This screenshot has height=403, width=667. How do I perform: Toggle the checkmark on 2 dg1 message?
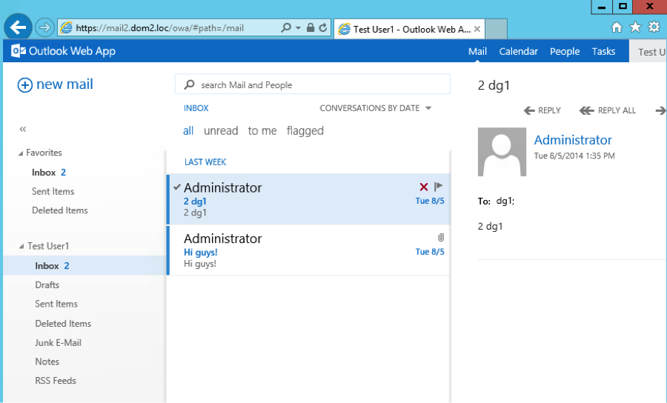pyautogui.click(x=176, y=187)
